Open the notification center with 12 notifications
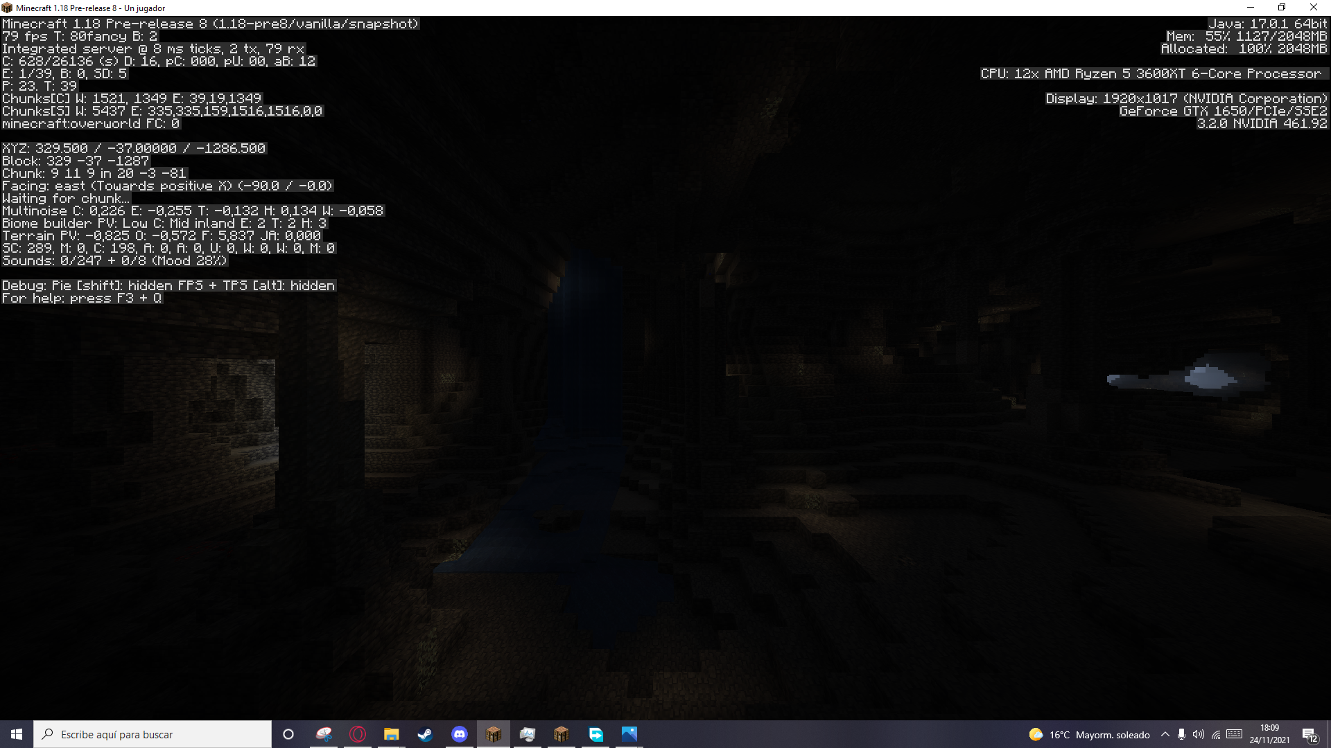The height and width of the screenshot is (748, 1331). [1310, 734]
